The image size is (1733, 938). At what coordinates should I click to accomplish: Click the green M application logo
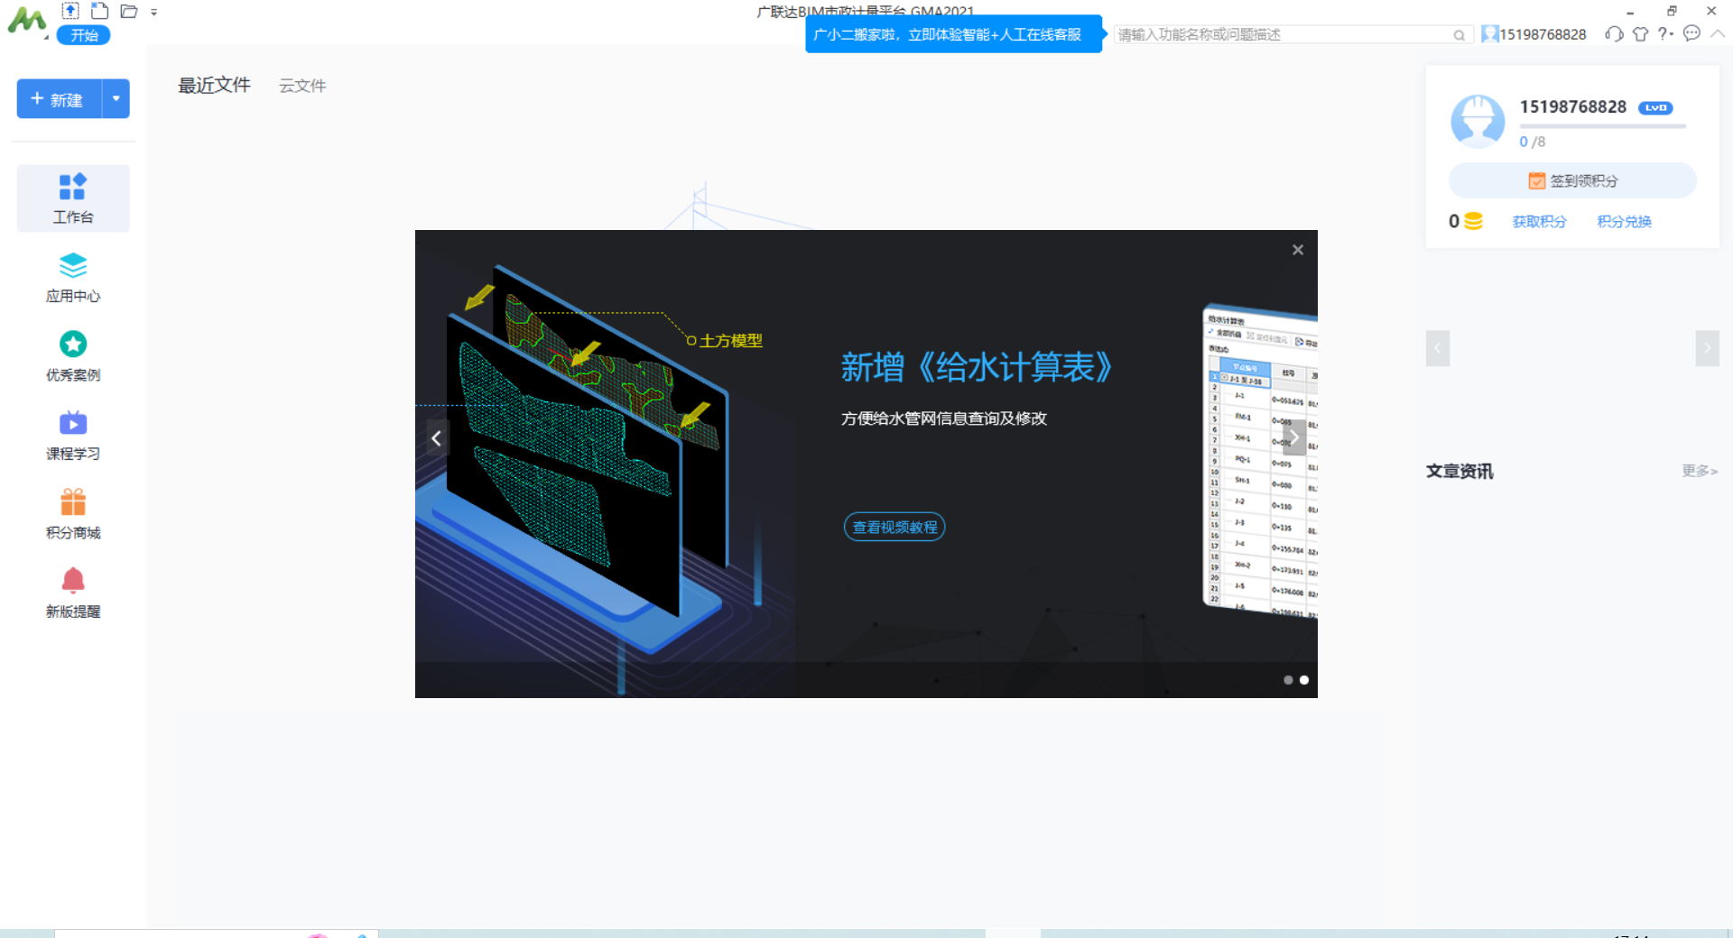[26, 21]
